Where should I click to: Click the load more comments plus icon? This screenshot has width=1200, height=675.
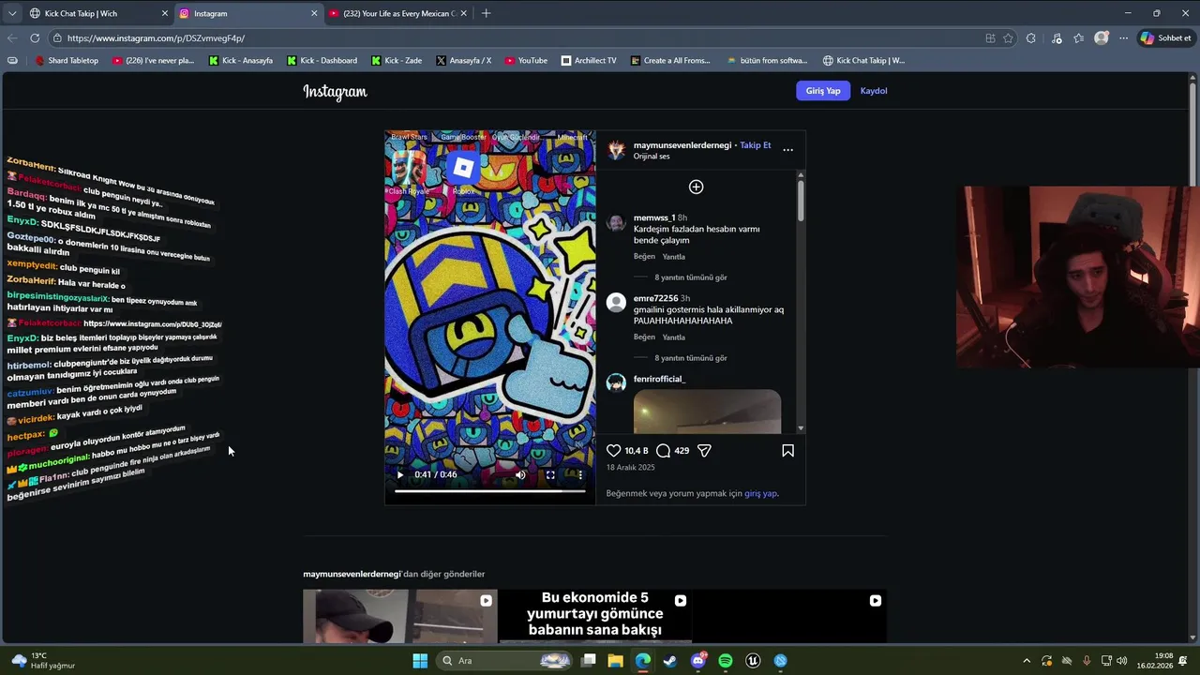696,187
